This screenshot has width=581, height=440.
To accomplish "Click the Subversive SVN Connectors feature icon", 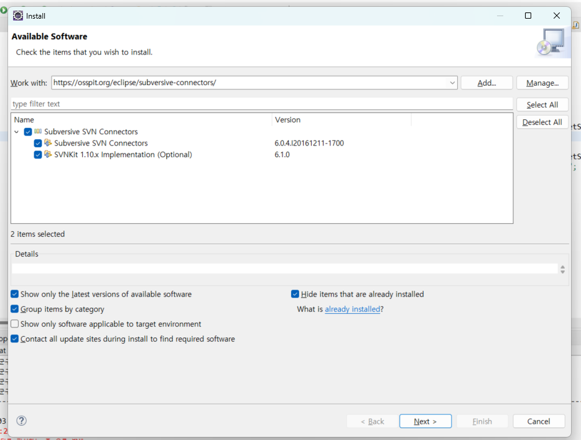I will point(48,143).
